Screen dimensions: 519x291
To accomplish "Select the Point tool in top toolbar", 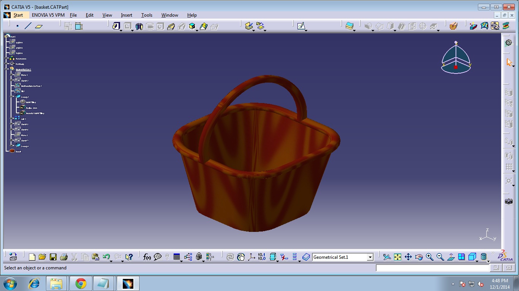I will coord(17,26).
